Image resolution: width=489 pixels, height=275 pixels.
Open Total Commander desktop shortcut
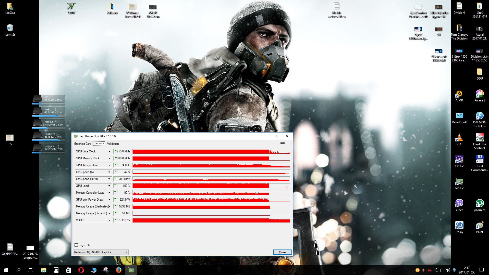click(480, 164)
